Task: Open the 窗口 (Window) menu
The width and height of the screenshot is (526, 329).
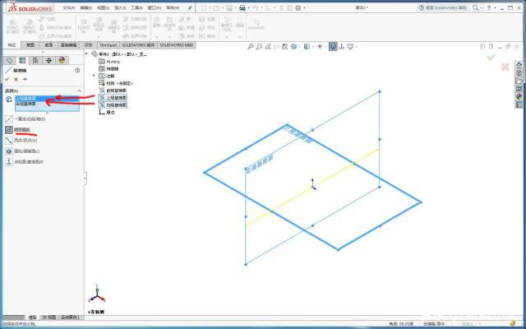Action: click(x=155, y=7)
